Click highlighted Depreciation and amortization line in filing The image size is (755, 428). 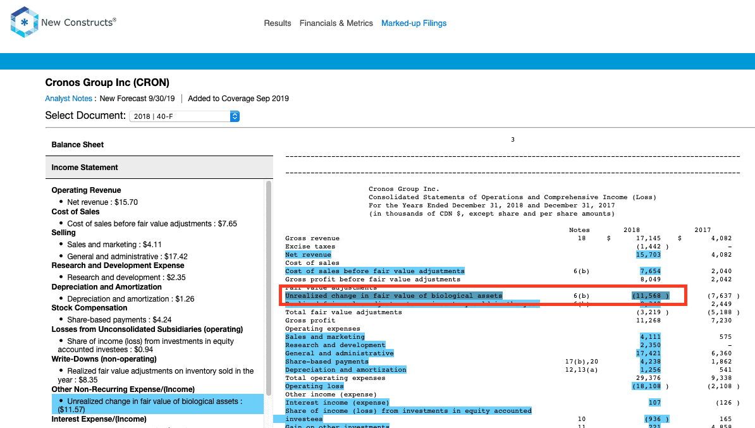pyautogui.click(x=346, y=370)
